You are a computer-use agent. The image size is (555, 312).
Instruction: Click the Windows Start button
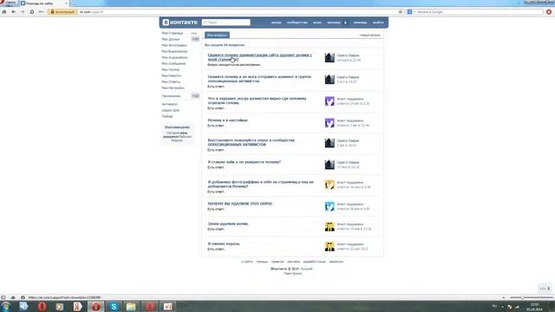click(x=6, y=306)
